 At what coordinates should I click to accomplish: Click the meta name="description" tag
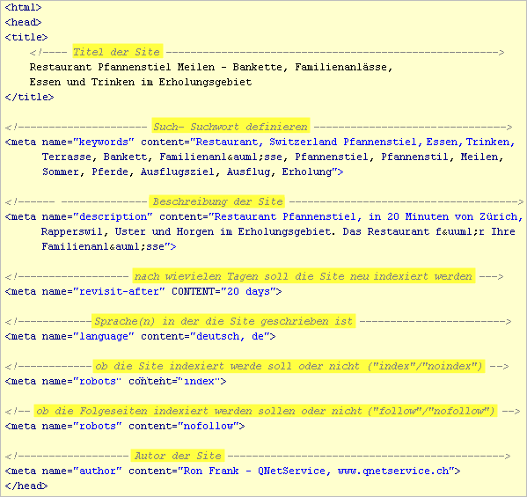pyautogui.click(x=264, y=216)
